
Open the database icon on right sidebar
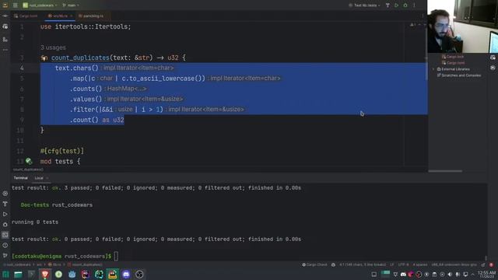pyautogui.click(x=493, y=68)
